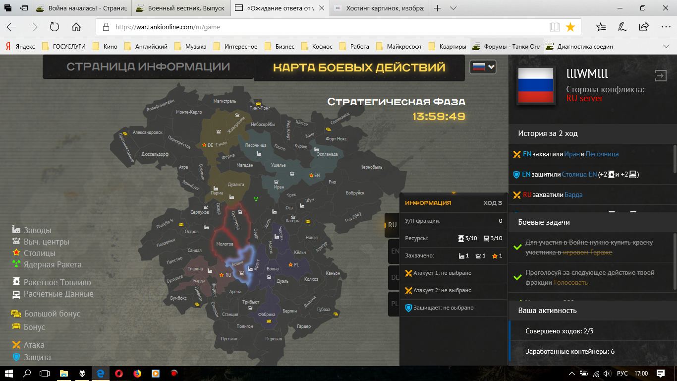Open the browser home page
677x381 pixels.
click(x=76, y=27)
